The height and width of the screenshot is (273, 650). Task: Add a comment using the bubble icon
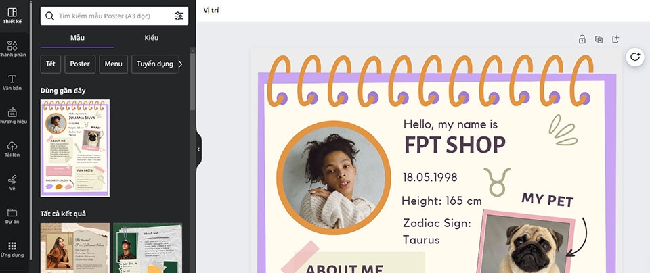[635, 57]
